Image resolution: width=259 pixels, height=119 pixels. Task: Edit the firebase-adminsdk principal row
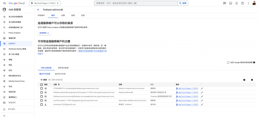[x=202, y=92]
